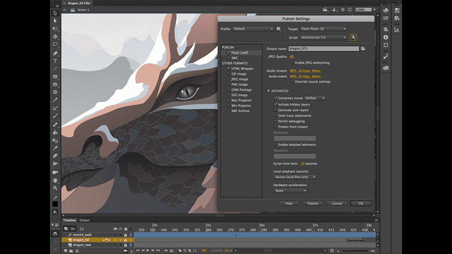
Task: Open the Hardware acceleration dropdown
Action: click(290, 190)
